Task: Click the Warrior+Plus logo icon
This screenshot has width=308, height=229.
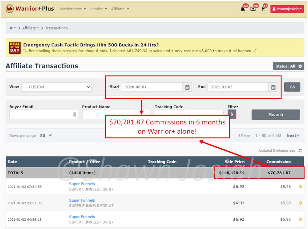Action: pyautogui.click(x=9, y=9)
